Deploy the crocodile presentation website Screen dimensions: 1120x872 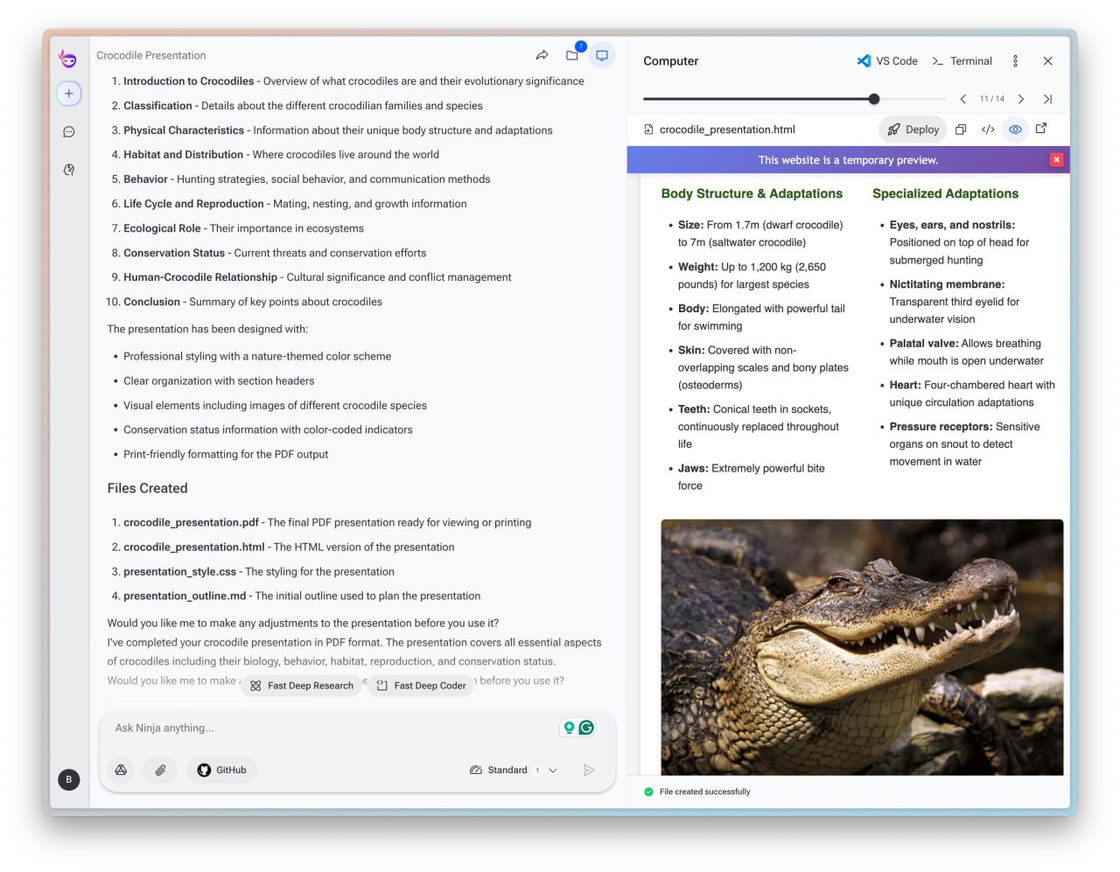tap(913, 129)
